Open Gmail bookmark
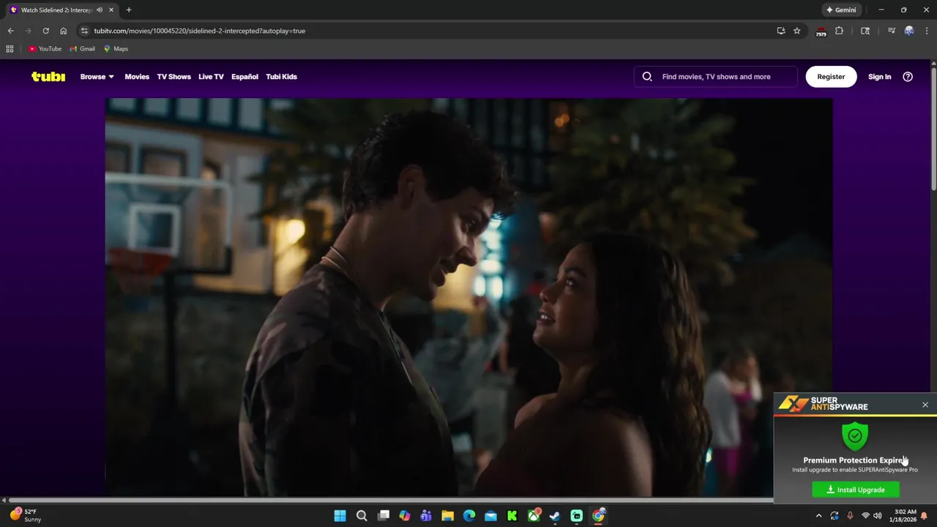Screen dimensions: 937x527 (x=82, y=49)
